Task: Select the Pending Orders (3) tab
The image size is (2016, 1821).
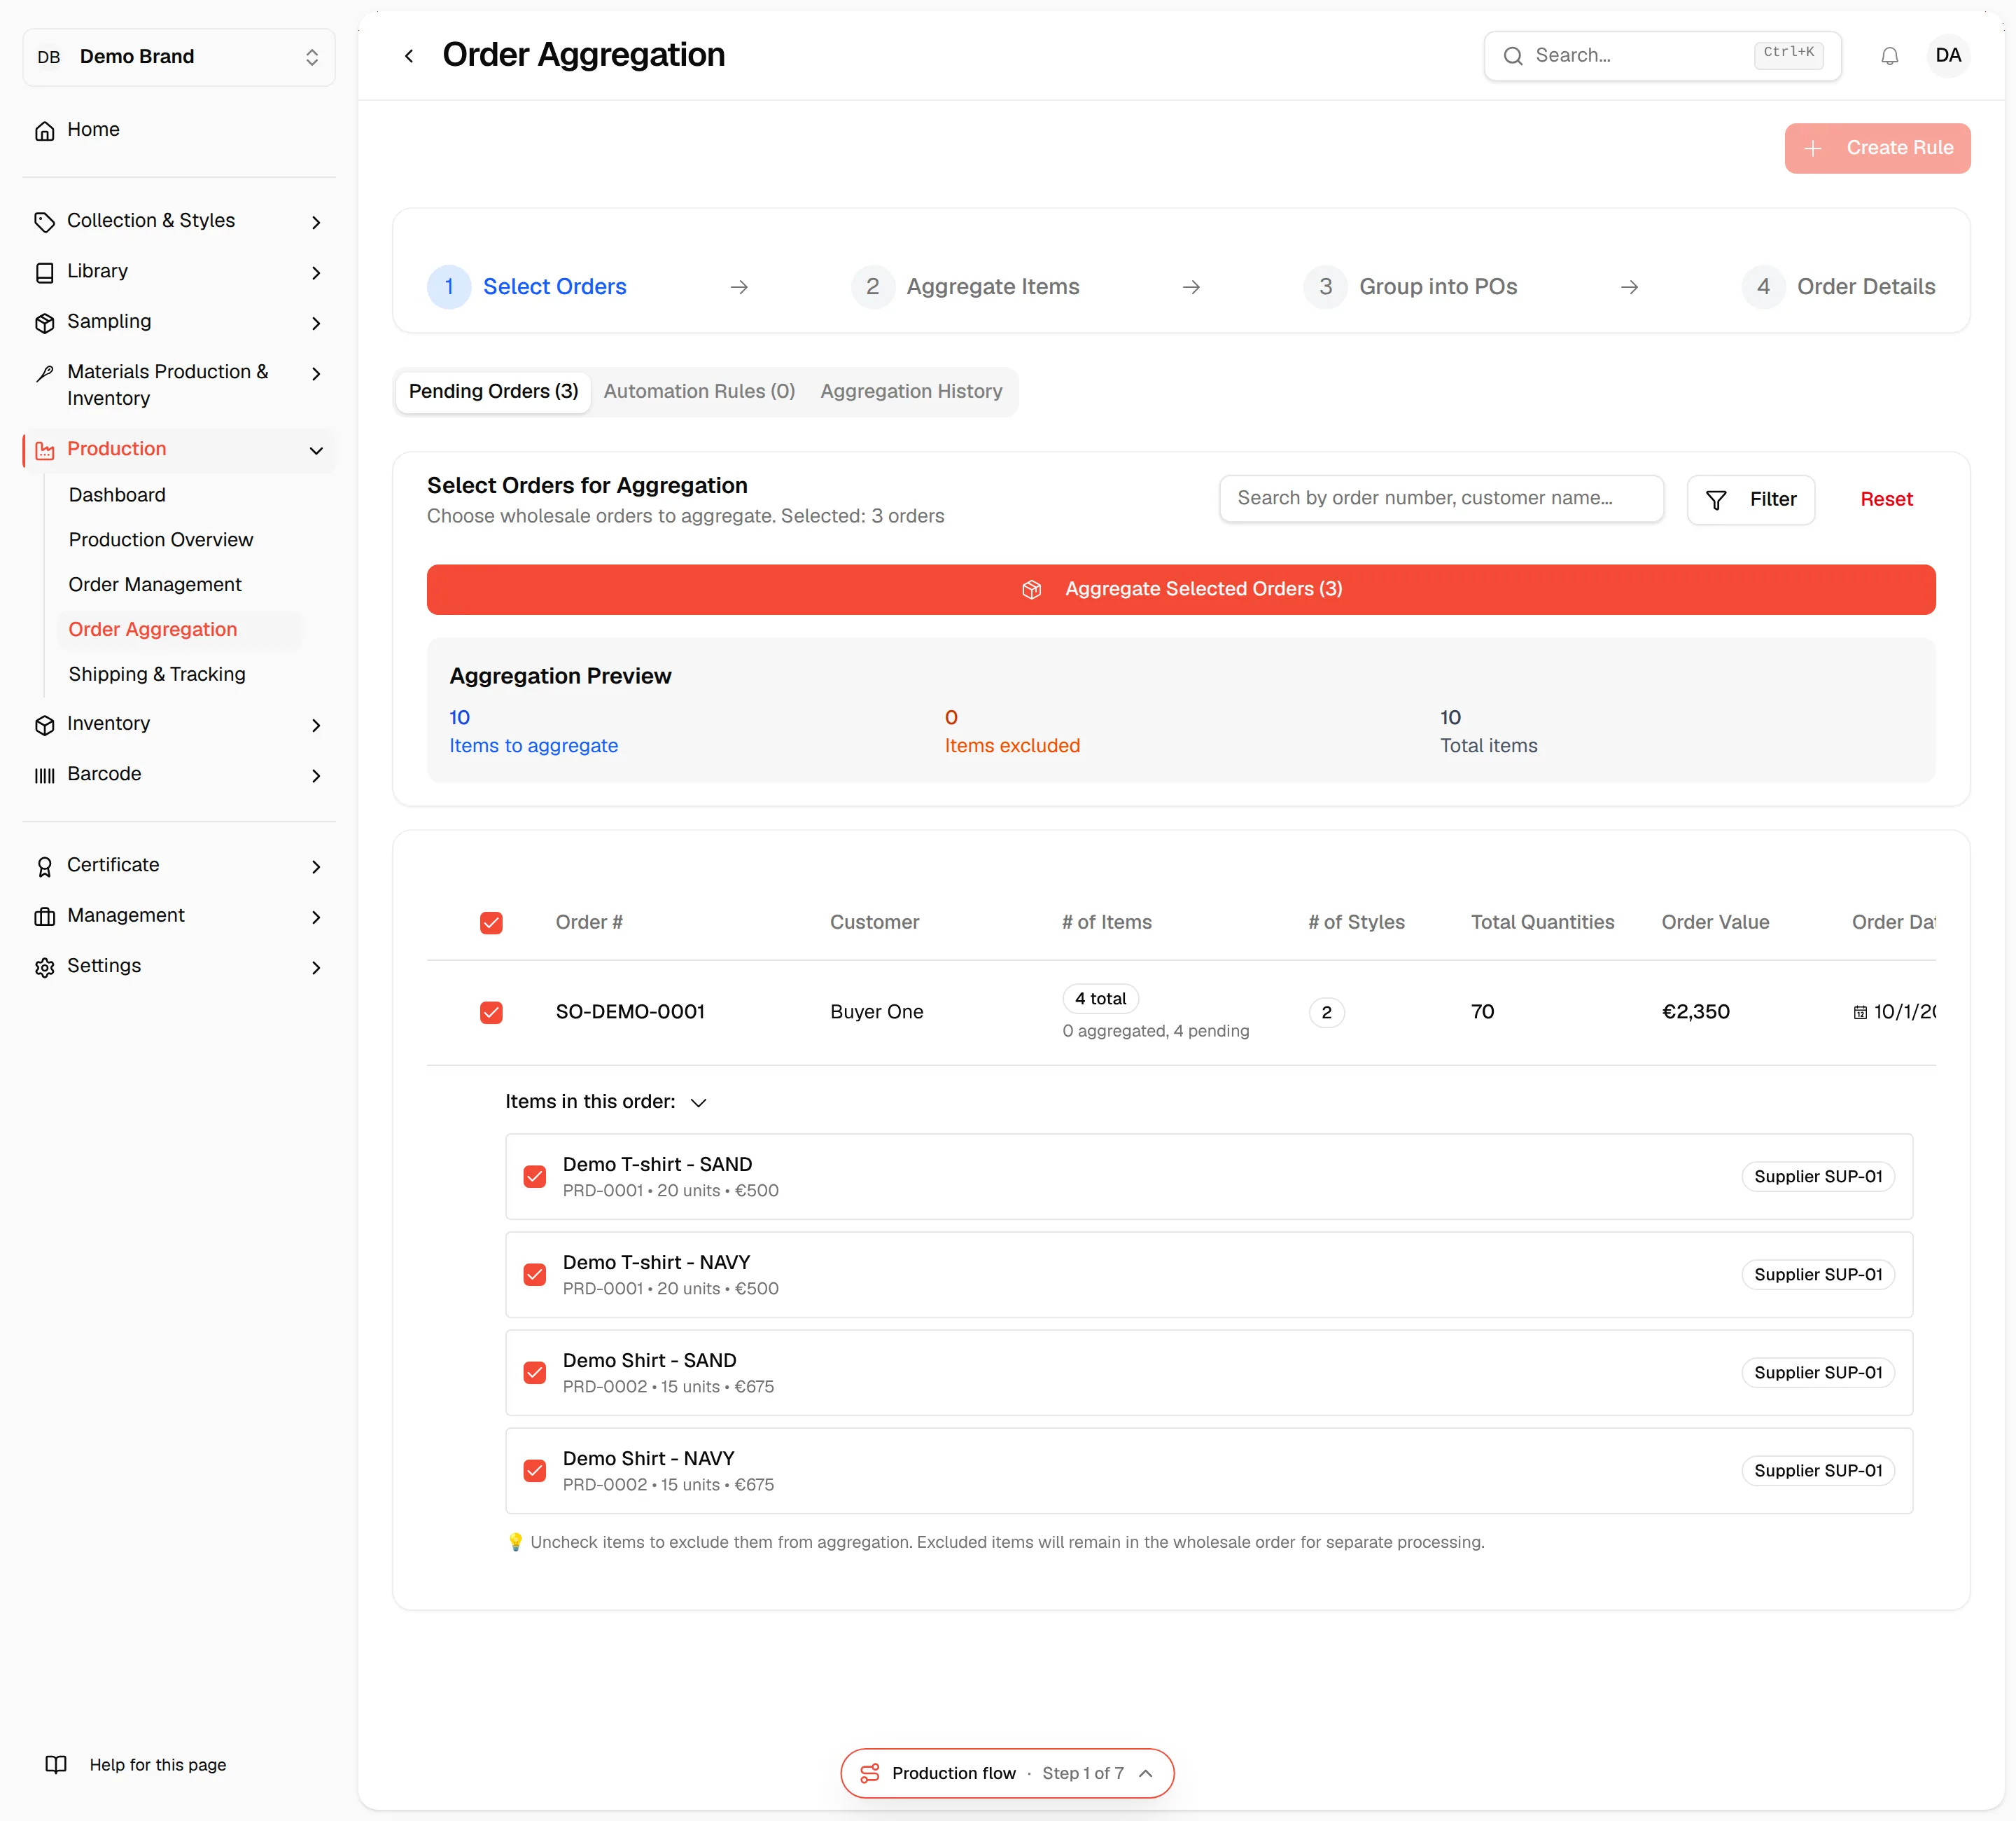Action: point(493,392)
